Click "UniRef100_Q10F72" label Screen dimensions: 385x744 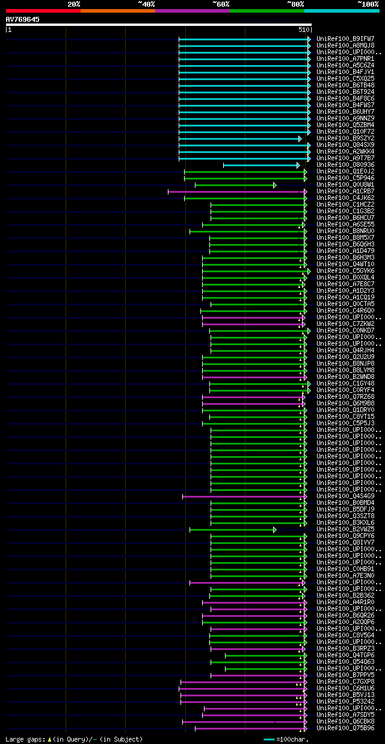(345, 132)
